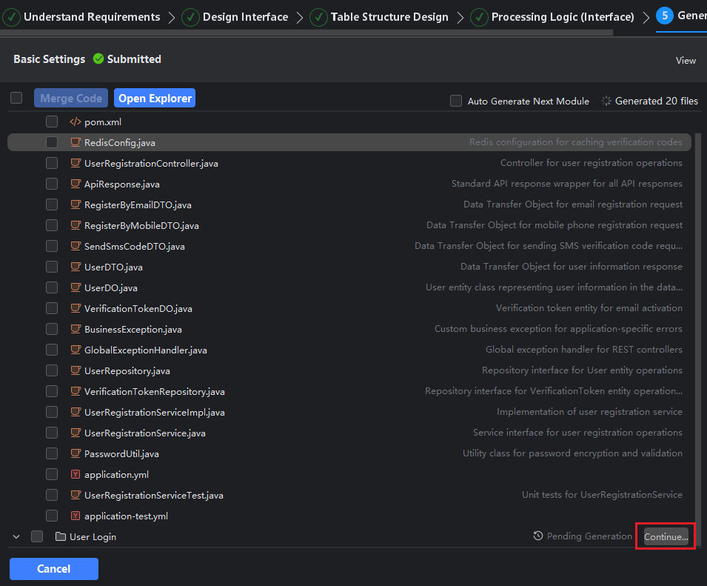Click the Pending Generation clock icon

[538, 536]
